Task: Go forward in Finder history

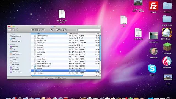Action: pos(13,30)
